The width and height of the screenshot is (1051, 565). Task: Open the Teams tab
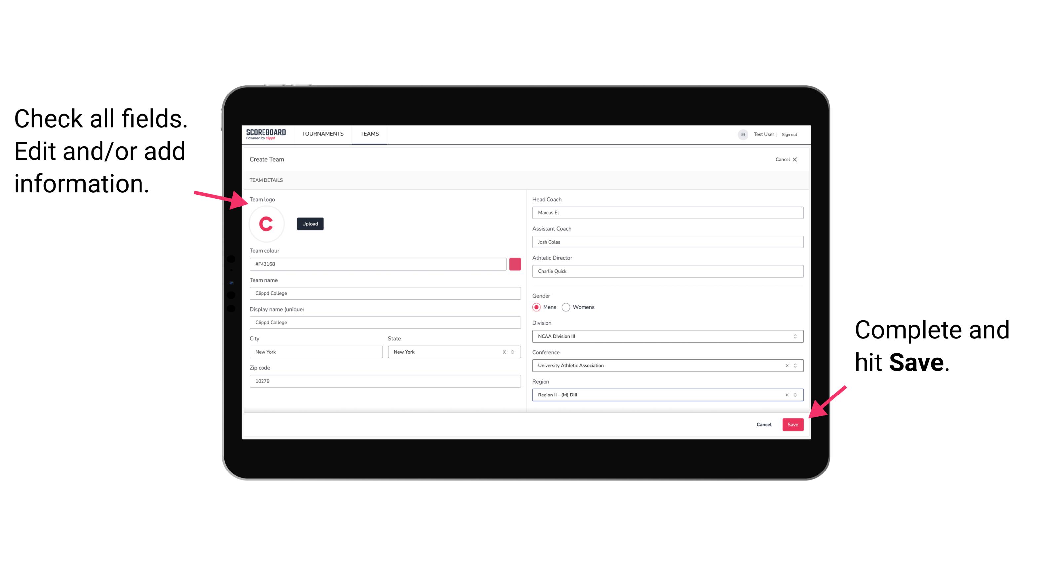[369, 133]
